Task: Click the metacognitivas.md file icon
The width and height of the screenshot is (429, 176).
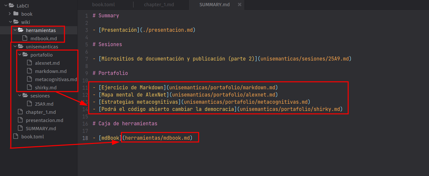Action: tap(29, 79)
